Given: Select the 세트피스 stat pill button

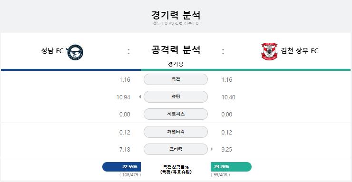Looking at the screenshot, I should click(176, 114).
